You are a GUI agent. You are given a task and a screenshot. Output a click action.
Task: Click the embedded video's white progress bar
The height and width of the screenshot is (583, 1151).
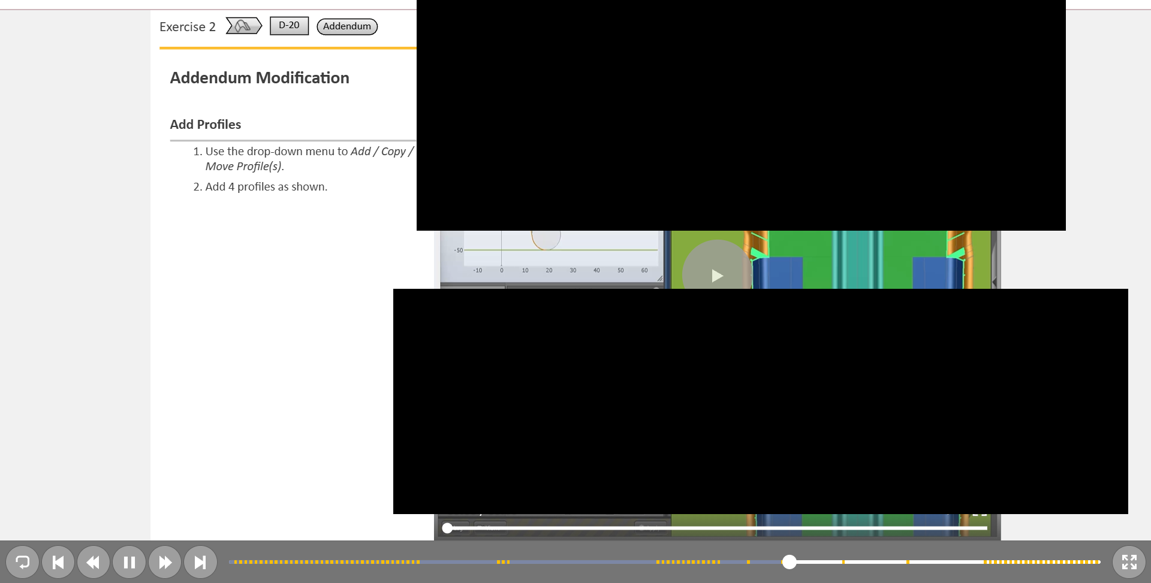coord(719,528)
